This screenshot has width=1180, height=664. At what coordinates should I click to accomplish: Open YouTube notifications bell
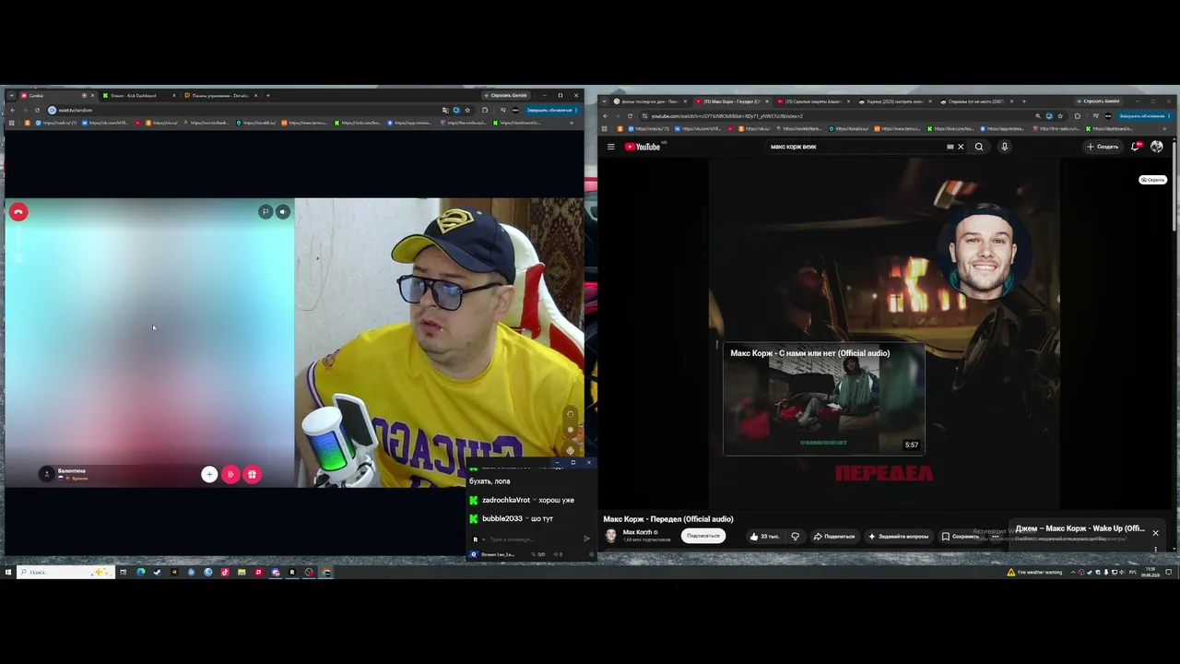tap(1136, 147)
